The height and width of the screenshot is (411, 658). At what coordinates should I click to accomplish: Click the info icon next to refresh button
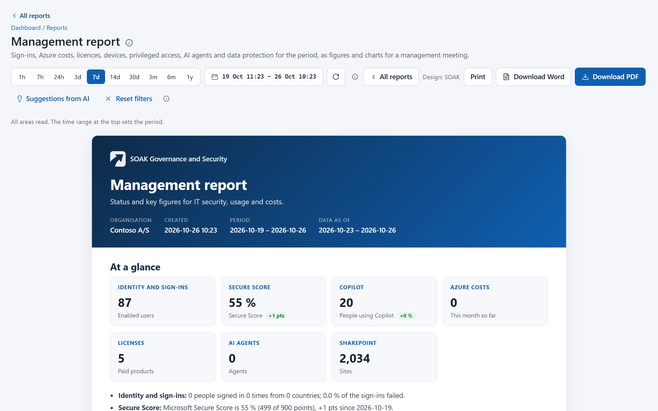[x=355, y=77]
